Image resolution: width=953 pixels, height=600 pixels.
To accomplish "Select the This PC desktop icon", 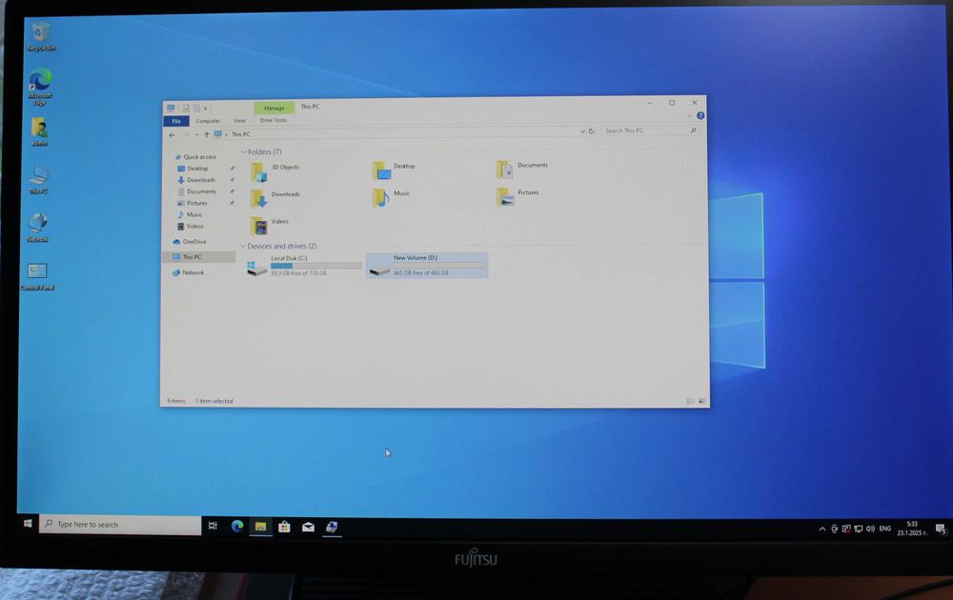I will (x=38, y=180).
